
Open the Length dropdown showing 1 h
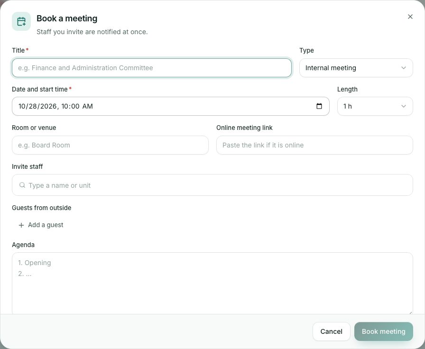coord(375,106)
